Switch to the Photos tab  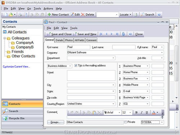click(69, 40)
